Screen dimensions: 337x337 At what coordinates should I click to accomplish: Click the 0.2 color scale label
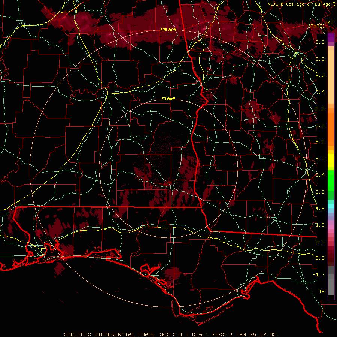[320, 242]
